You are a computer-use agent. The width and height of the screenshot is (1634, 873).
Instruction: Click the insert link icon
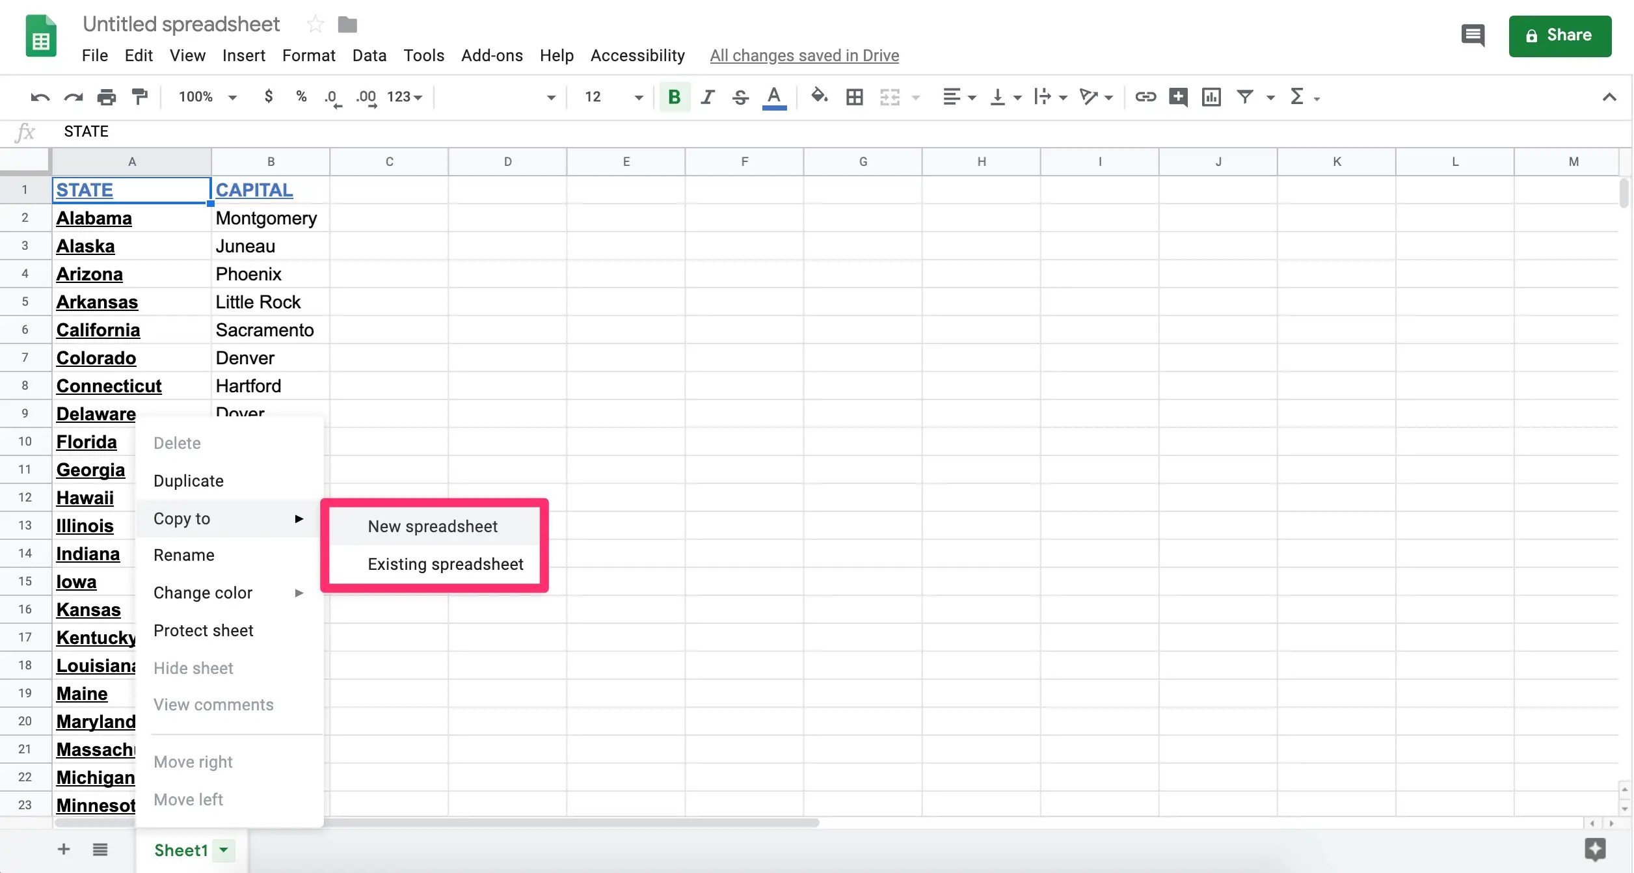coord(1145,98)
